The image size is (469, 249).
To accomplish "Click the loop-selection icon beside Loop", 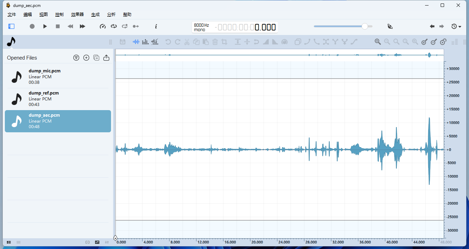I will point(125,26).
